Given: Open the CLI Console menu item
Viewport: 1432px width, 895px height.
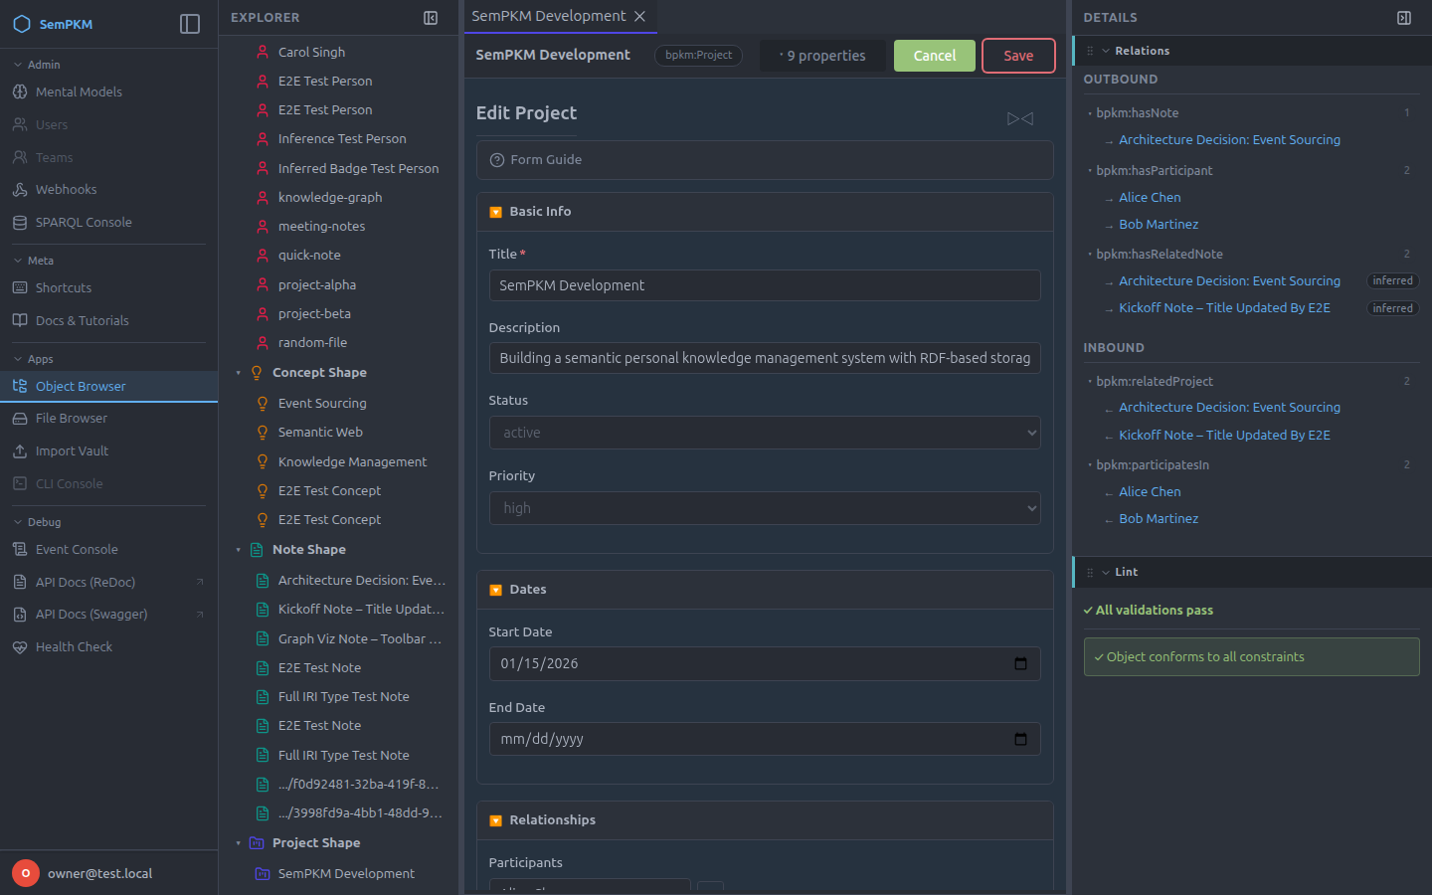Looking at the screenshot, I should pyautogui.click(x=108, y=484).
